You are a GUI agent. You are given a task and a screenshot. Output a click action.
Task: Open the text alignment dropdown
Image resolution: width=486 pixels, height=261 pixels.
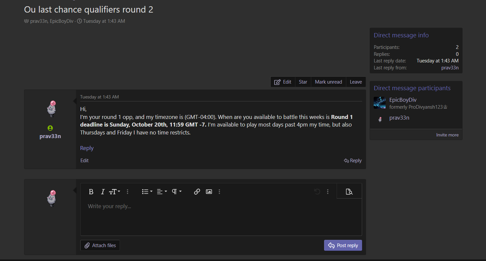point(162,192)
